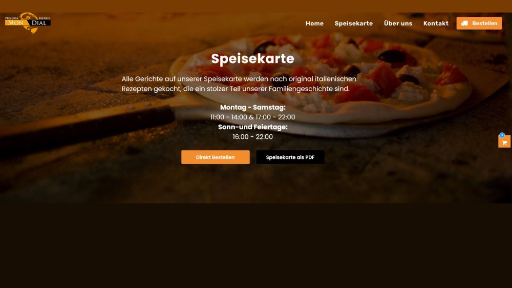The width and height of the screenshot is (512, 288).
Task: Click the orange Bestellen header button
Action: tap(479, 23)
